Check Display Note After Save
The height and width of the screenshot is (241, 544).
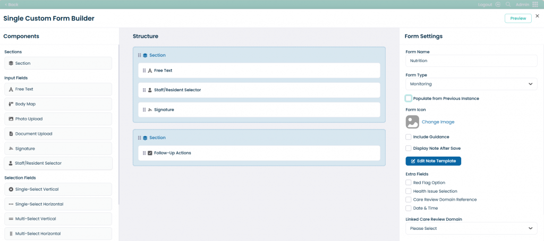(409, 149)
